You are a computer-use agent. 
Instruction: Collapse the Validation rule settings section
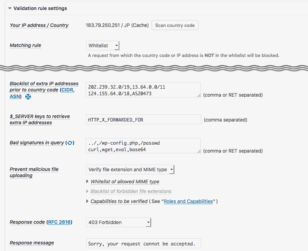pyautogui.click(x=10, y=8)
